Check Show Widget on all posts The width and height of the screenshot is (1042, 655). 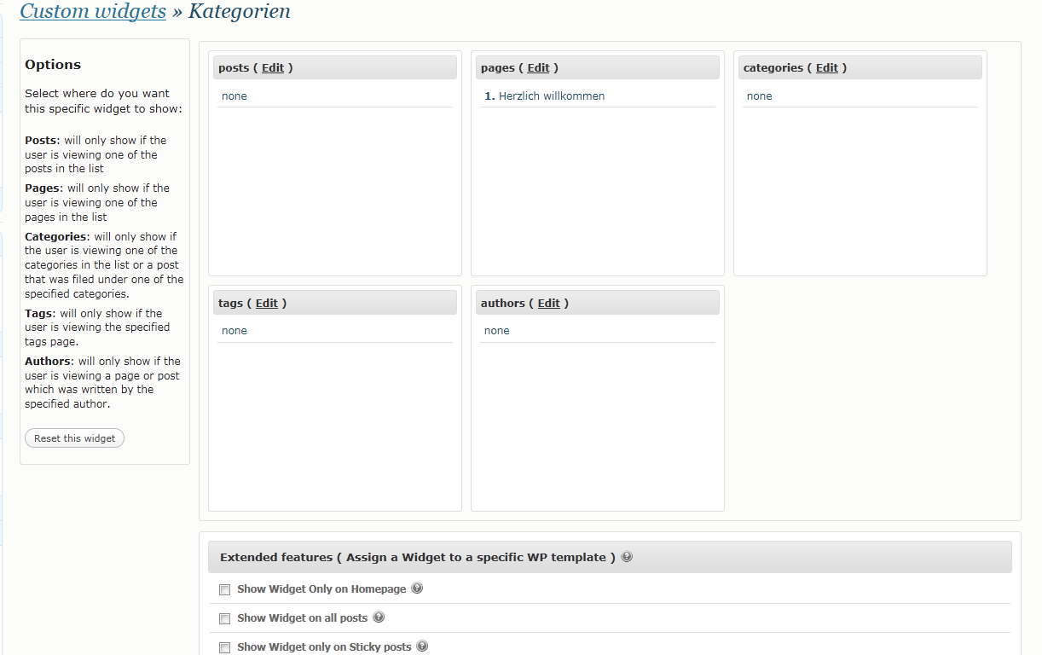click(225, 618)
